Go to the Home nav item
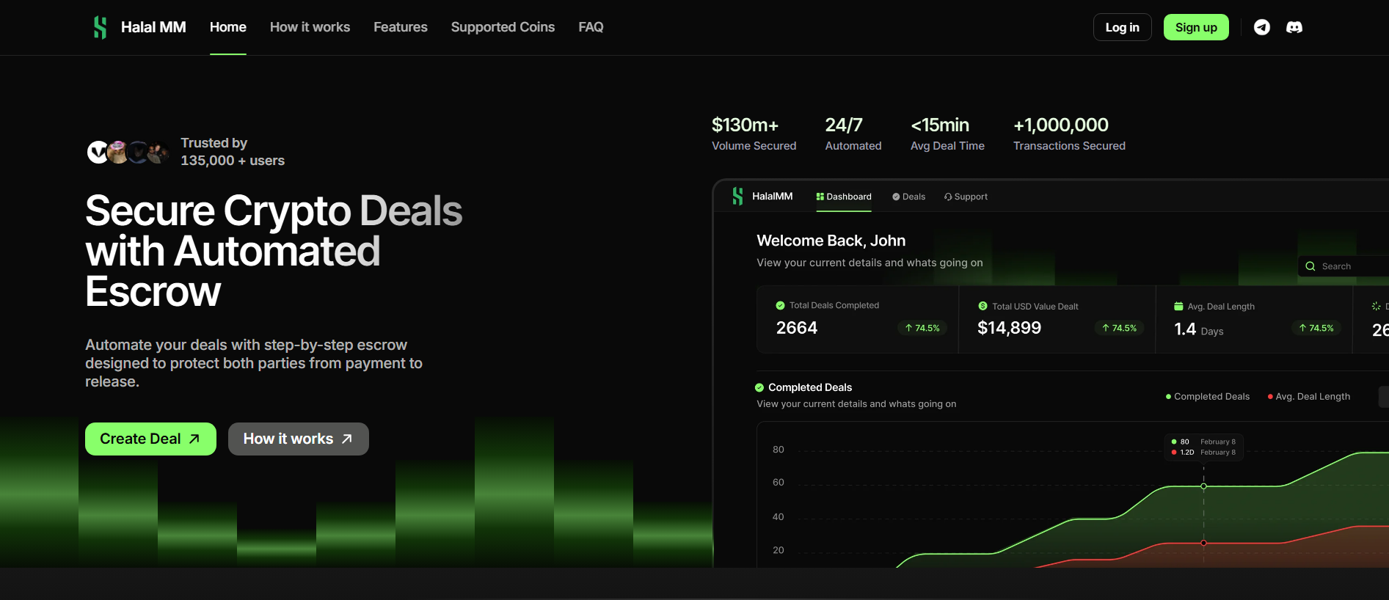Image resolution: width=1389 pixels, height=600 pixels. 228,27
